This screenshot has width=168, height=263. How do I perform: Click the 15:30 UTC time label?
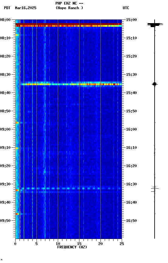[131, 75]
